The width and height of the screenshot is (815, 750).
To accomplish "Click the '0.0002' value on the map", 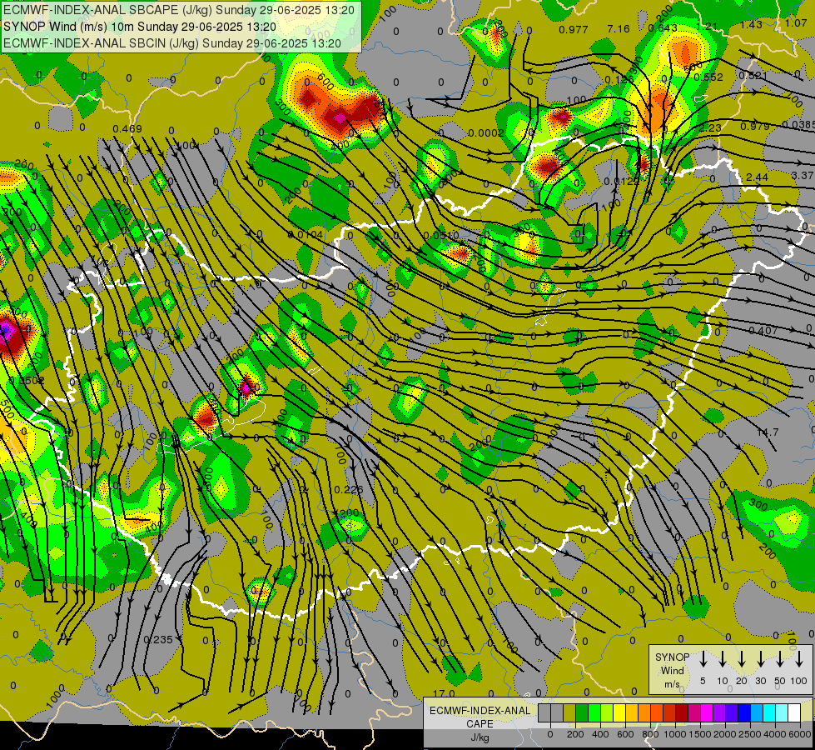I will [486, 133].
